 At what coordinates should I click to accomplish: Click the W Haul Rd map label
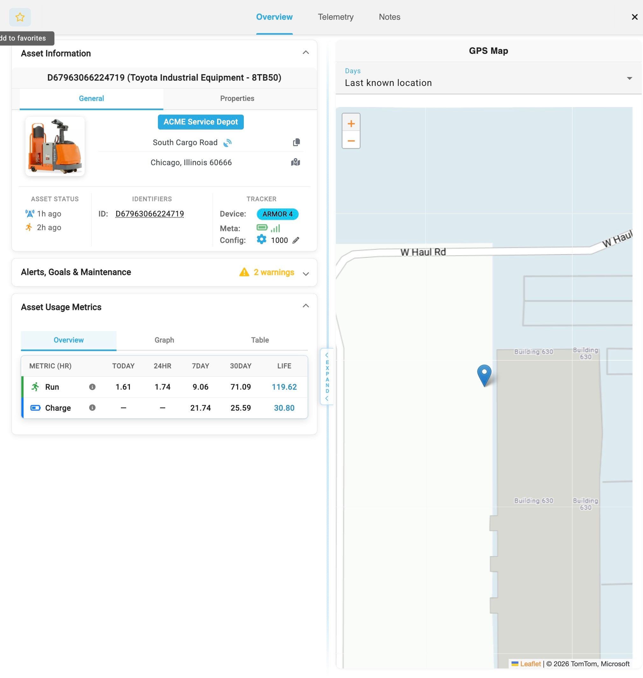click(423, 252)
